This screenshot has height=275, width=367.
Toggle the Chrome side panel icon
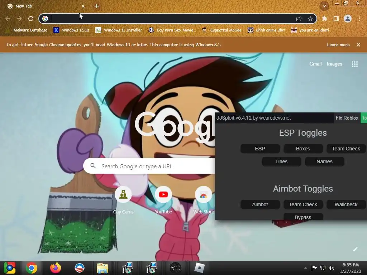click(x=336, y=19)
